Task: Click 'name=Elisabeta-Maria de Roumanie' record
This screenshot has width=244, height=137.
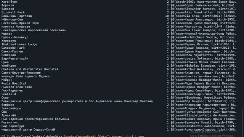Action: click(204, 115)
